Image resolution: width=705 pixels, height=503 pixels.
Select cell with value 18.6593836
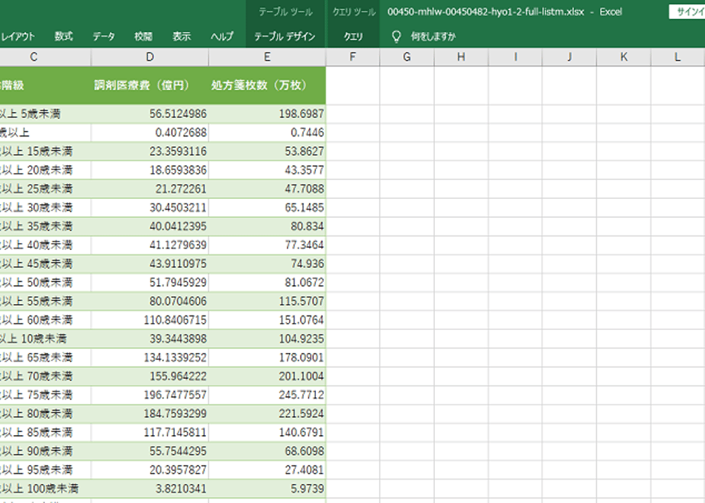[150, 170]
